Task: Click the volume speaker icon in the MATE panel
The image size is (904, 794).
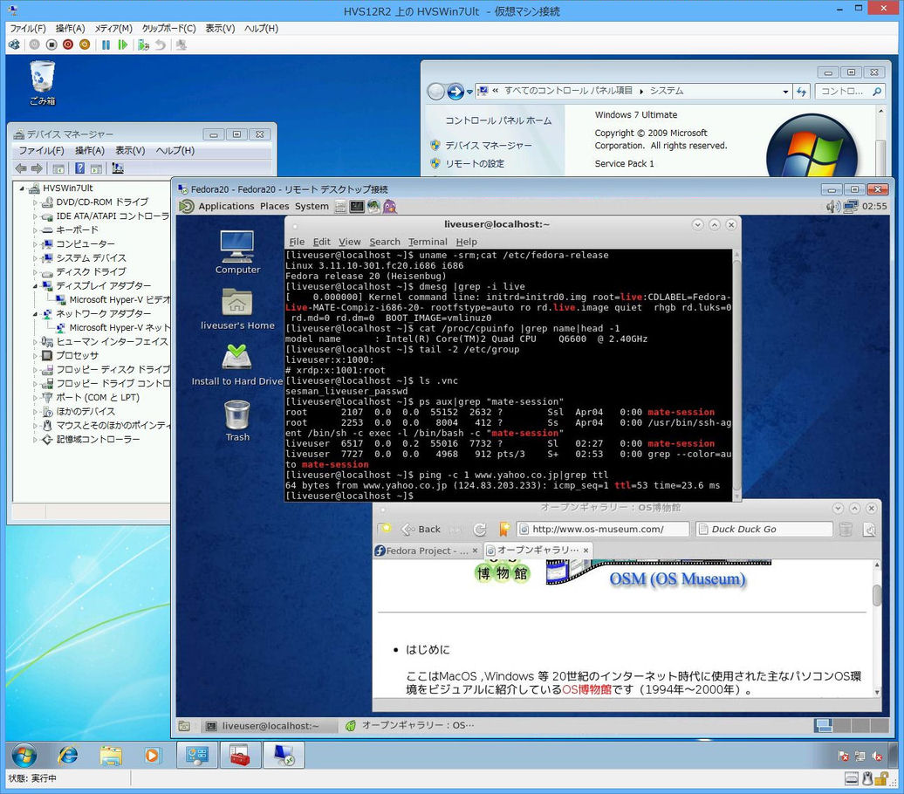Action: tap(832, 207)
